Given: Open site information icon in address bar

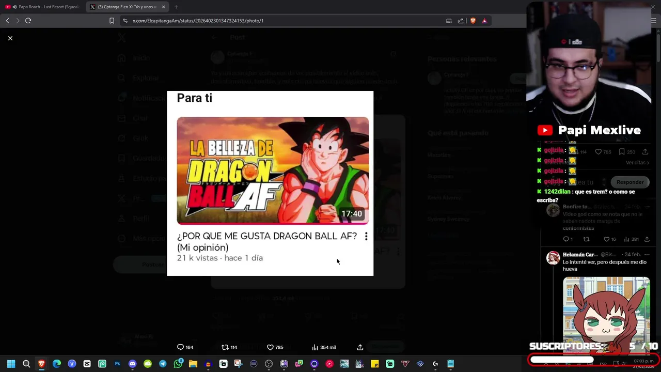Looking at the screenshot, I should tap(125, 21).
